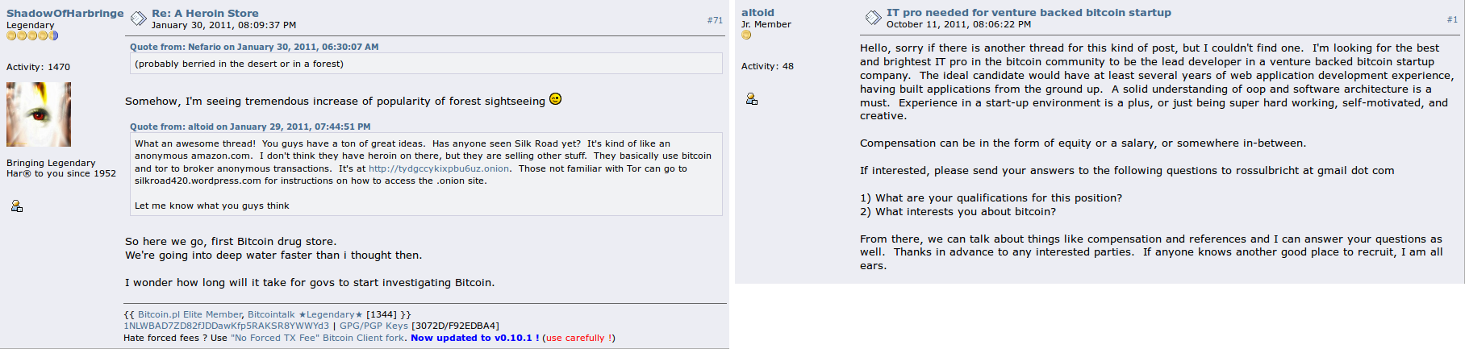The image size is (1465, 349).
Task: Open Bitcoin.pl Elite Member signature link
Action: click(x=190, y=314)
